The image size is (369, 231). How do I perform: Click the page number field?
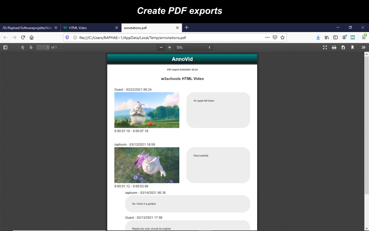click(x=43, y=47)
